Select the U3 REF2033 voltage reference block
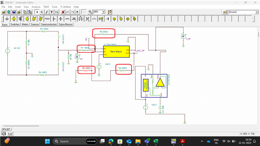Screen dimensions: 260x146 154,86
